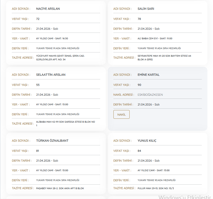Click the age value 55 for Selaattin Arslan

tap(38, 85)
